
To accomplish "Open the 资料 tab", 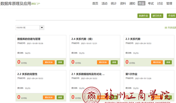I will coord(123,4).
